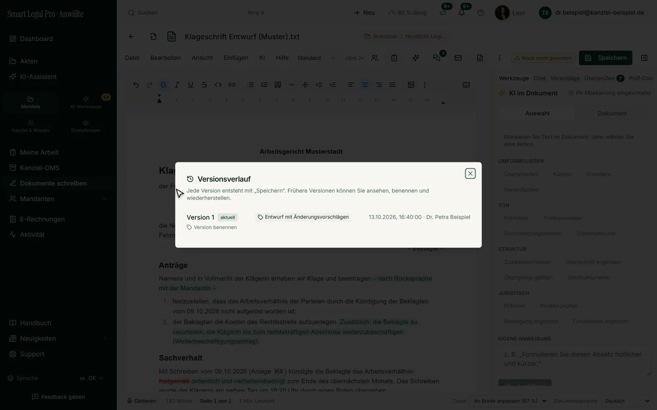This screenshot has height=410, width=657.
Task: Switch to the Chat tab
Action: [540, 78]
